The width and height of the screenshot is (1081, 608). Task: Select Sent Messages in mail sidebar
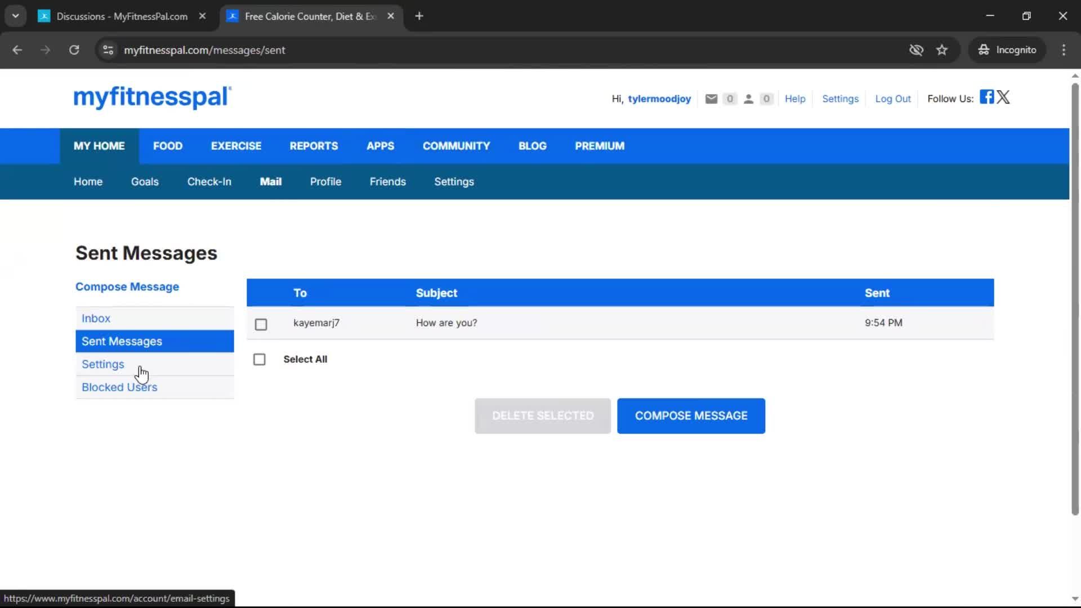click(x=155, y=341)
